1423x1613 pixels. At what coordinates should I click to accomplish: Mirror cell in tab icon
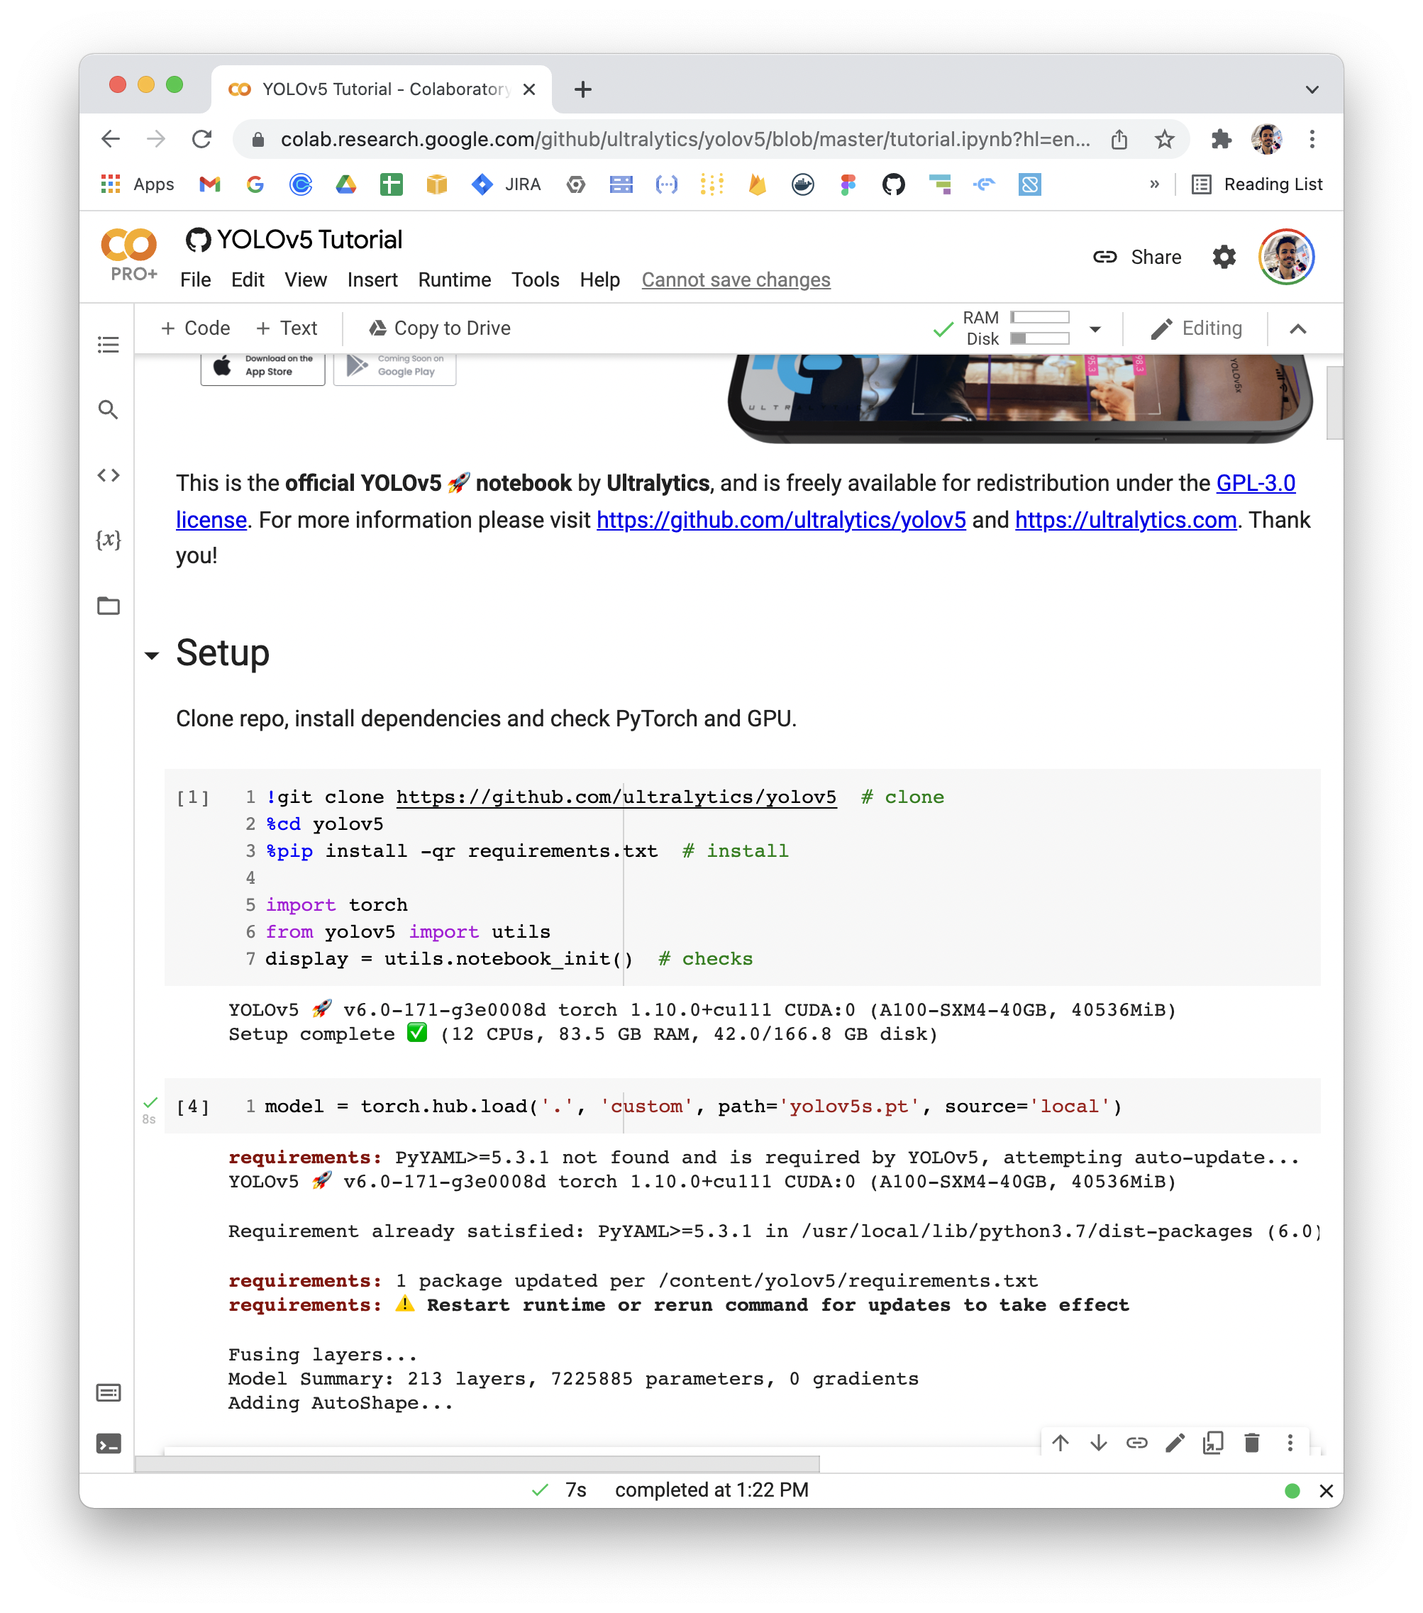[1213, 1443]
